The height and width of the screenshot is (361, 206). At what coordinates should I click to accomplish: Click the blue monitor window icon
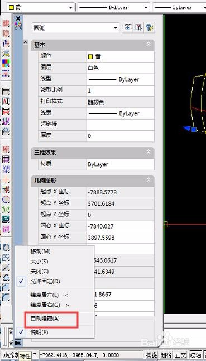6,219
